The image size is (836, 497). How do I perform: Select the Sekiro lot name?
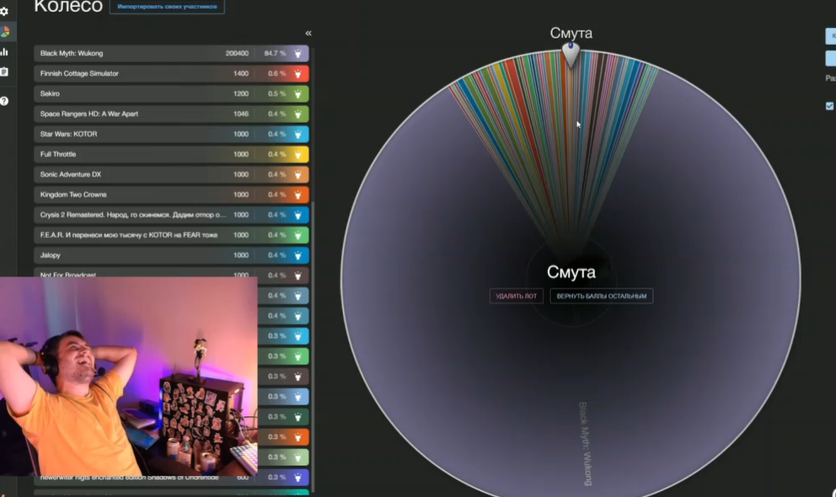point(50,94)
